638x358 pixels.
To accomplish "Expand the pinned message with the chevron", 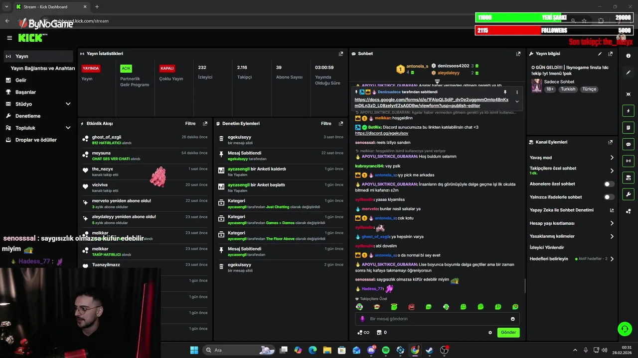I will 517,101.
